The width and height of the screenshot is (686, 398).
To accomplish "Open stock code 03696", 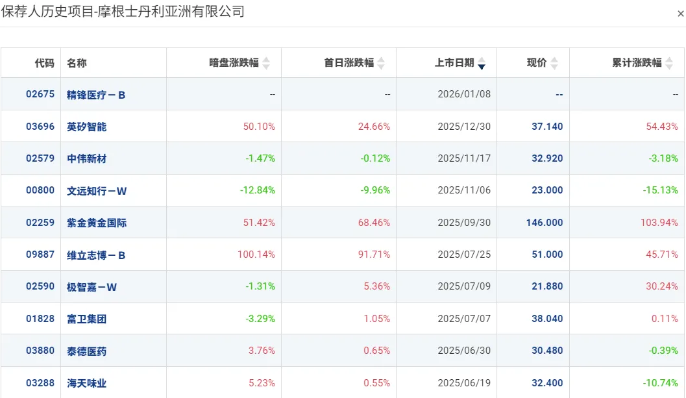I will tap(40, 127).
